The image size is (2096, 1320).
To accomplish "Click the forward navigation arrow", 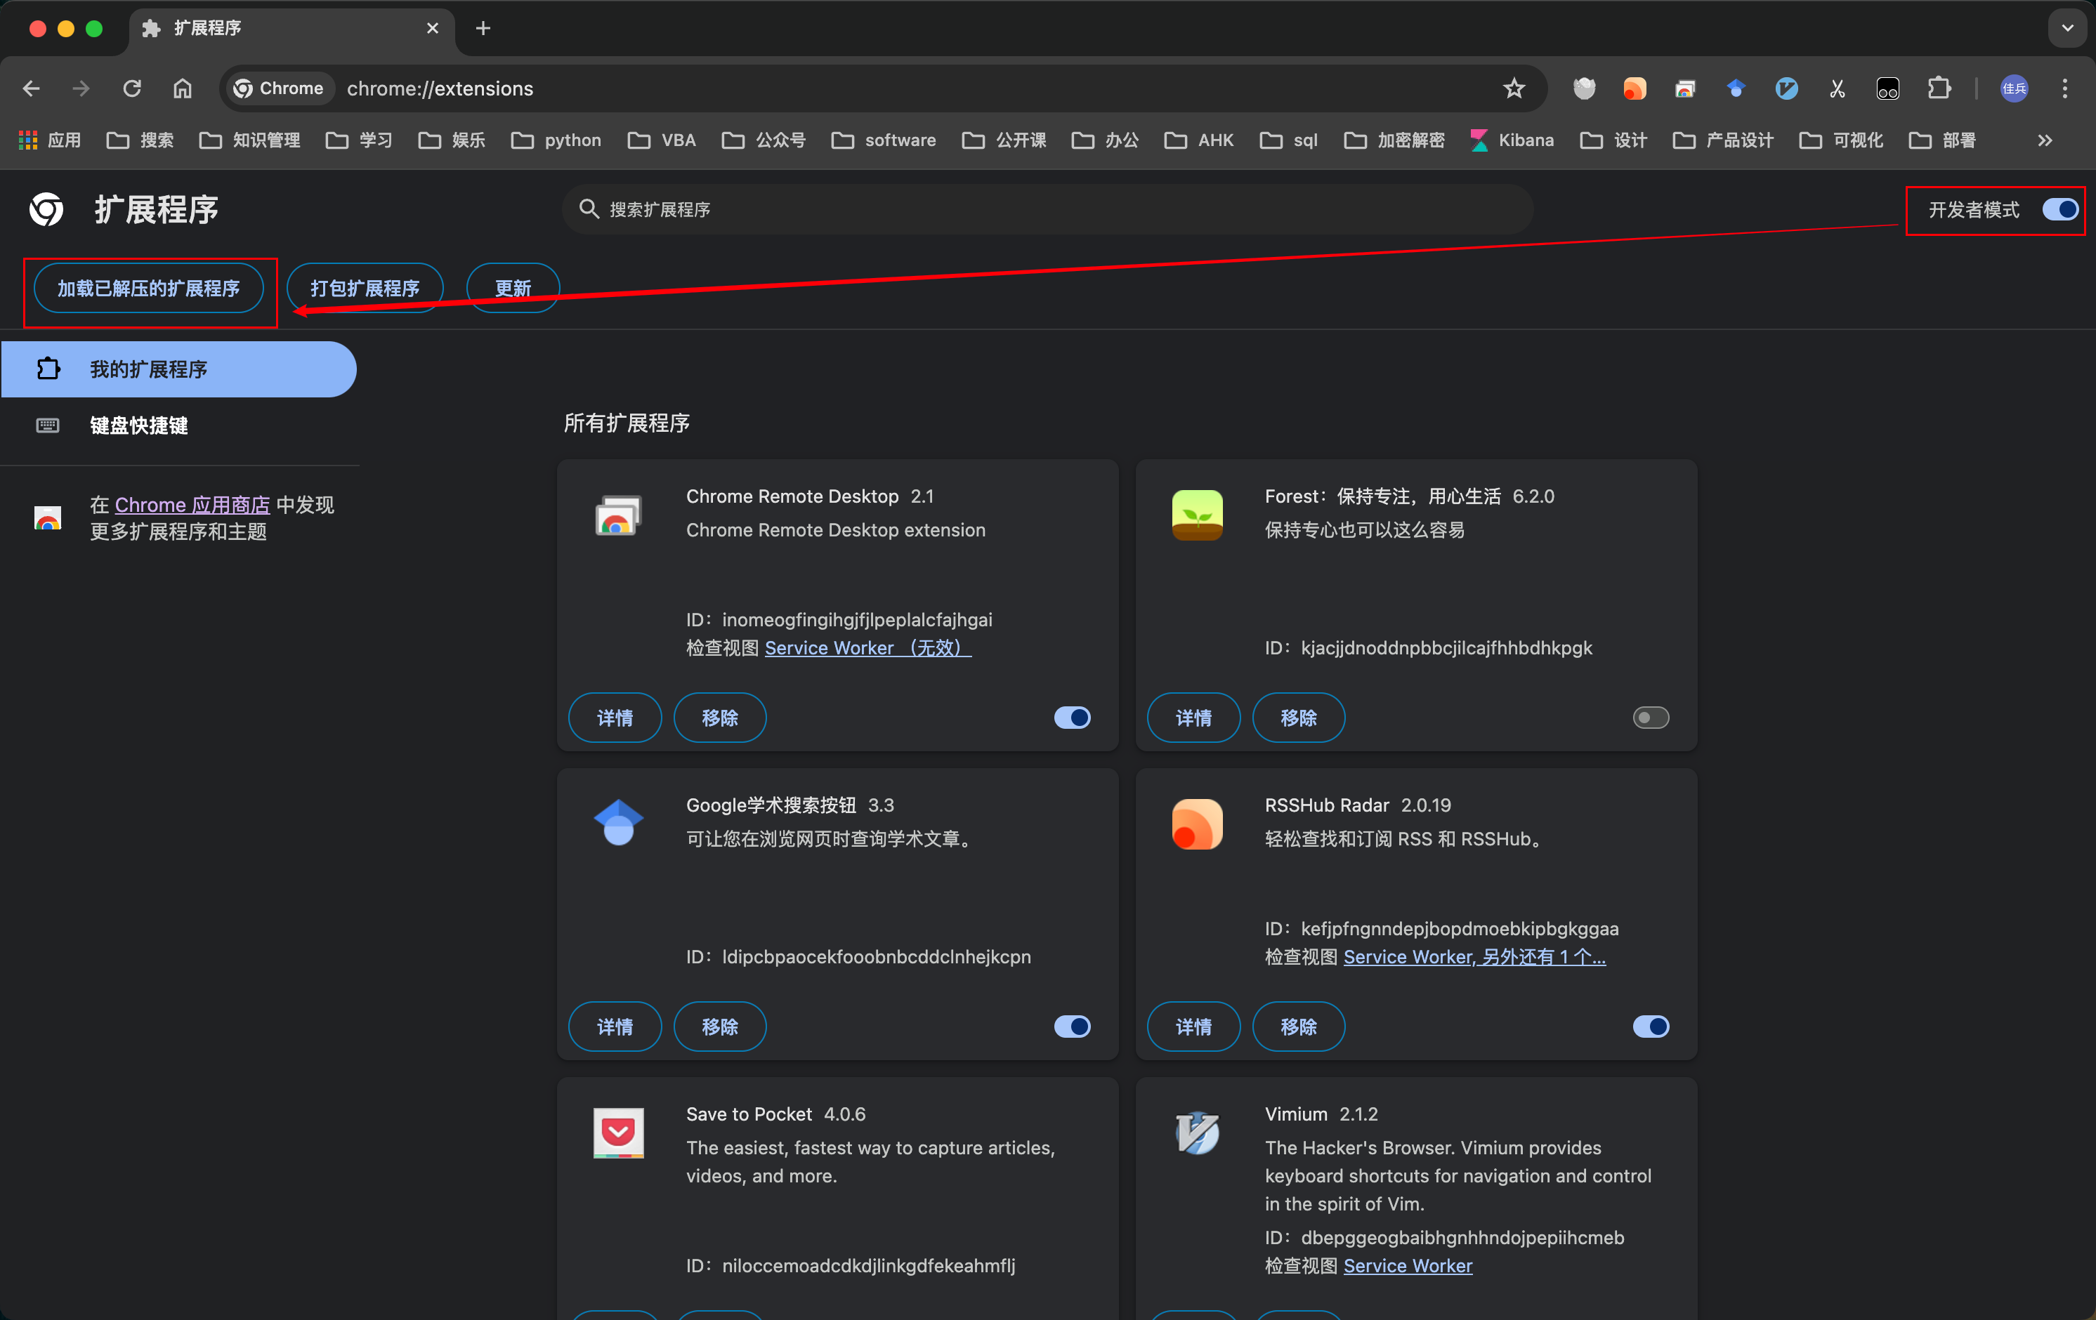I will click(81, 88).
